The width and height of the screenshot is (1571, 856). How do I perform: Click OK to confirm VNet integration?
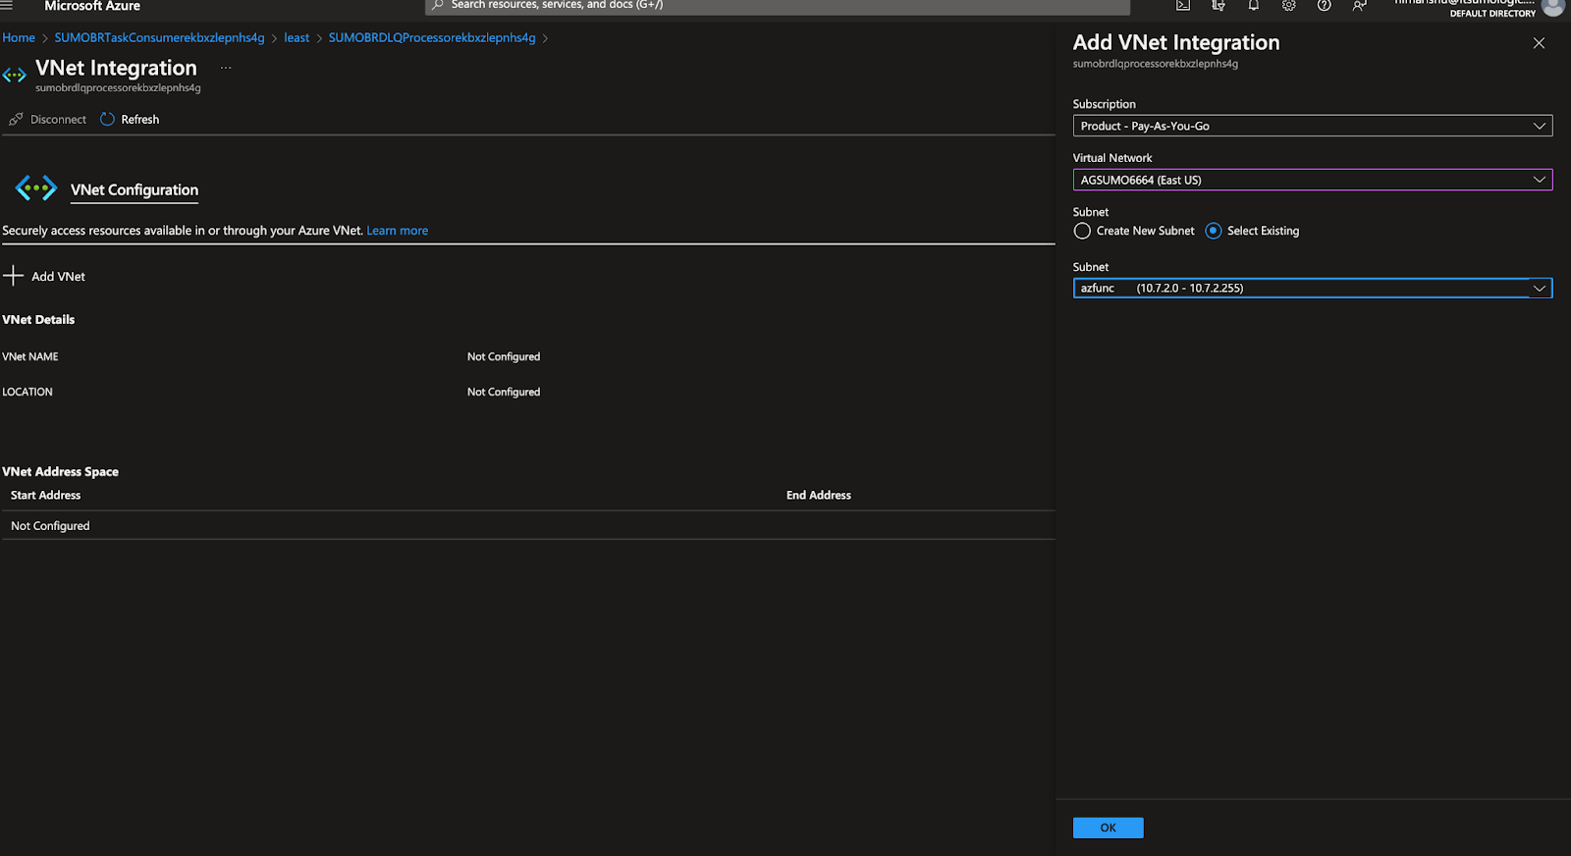coord(1108,828)
